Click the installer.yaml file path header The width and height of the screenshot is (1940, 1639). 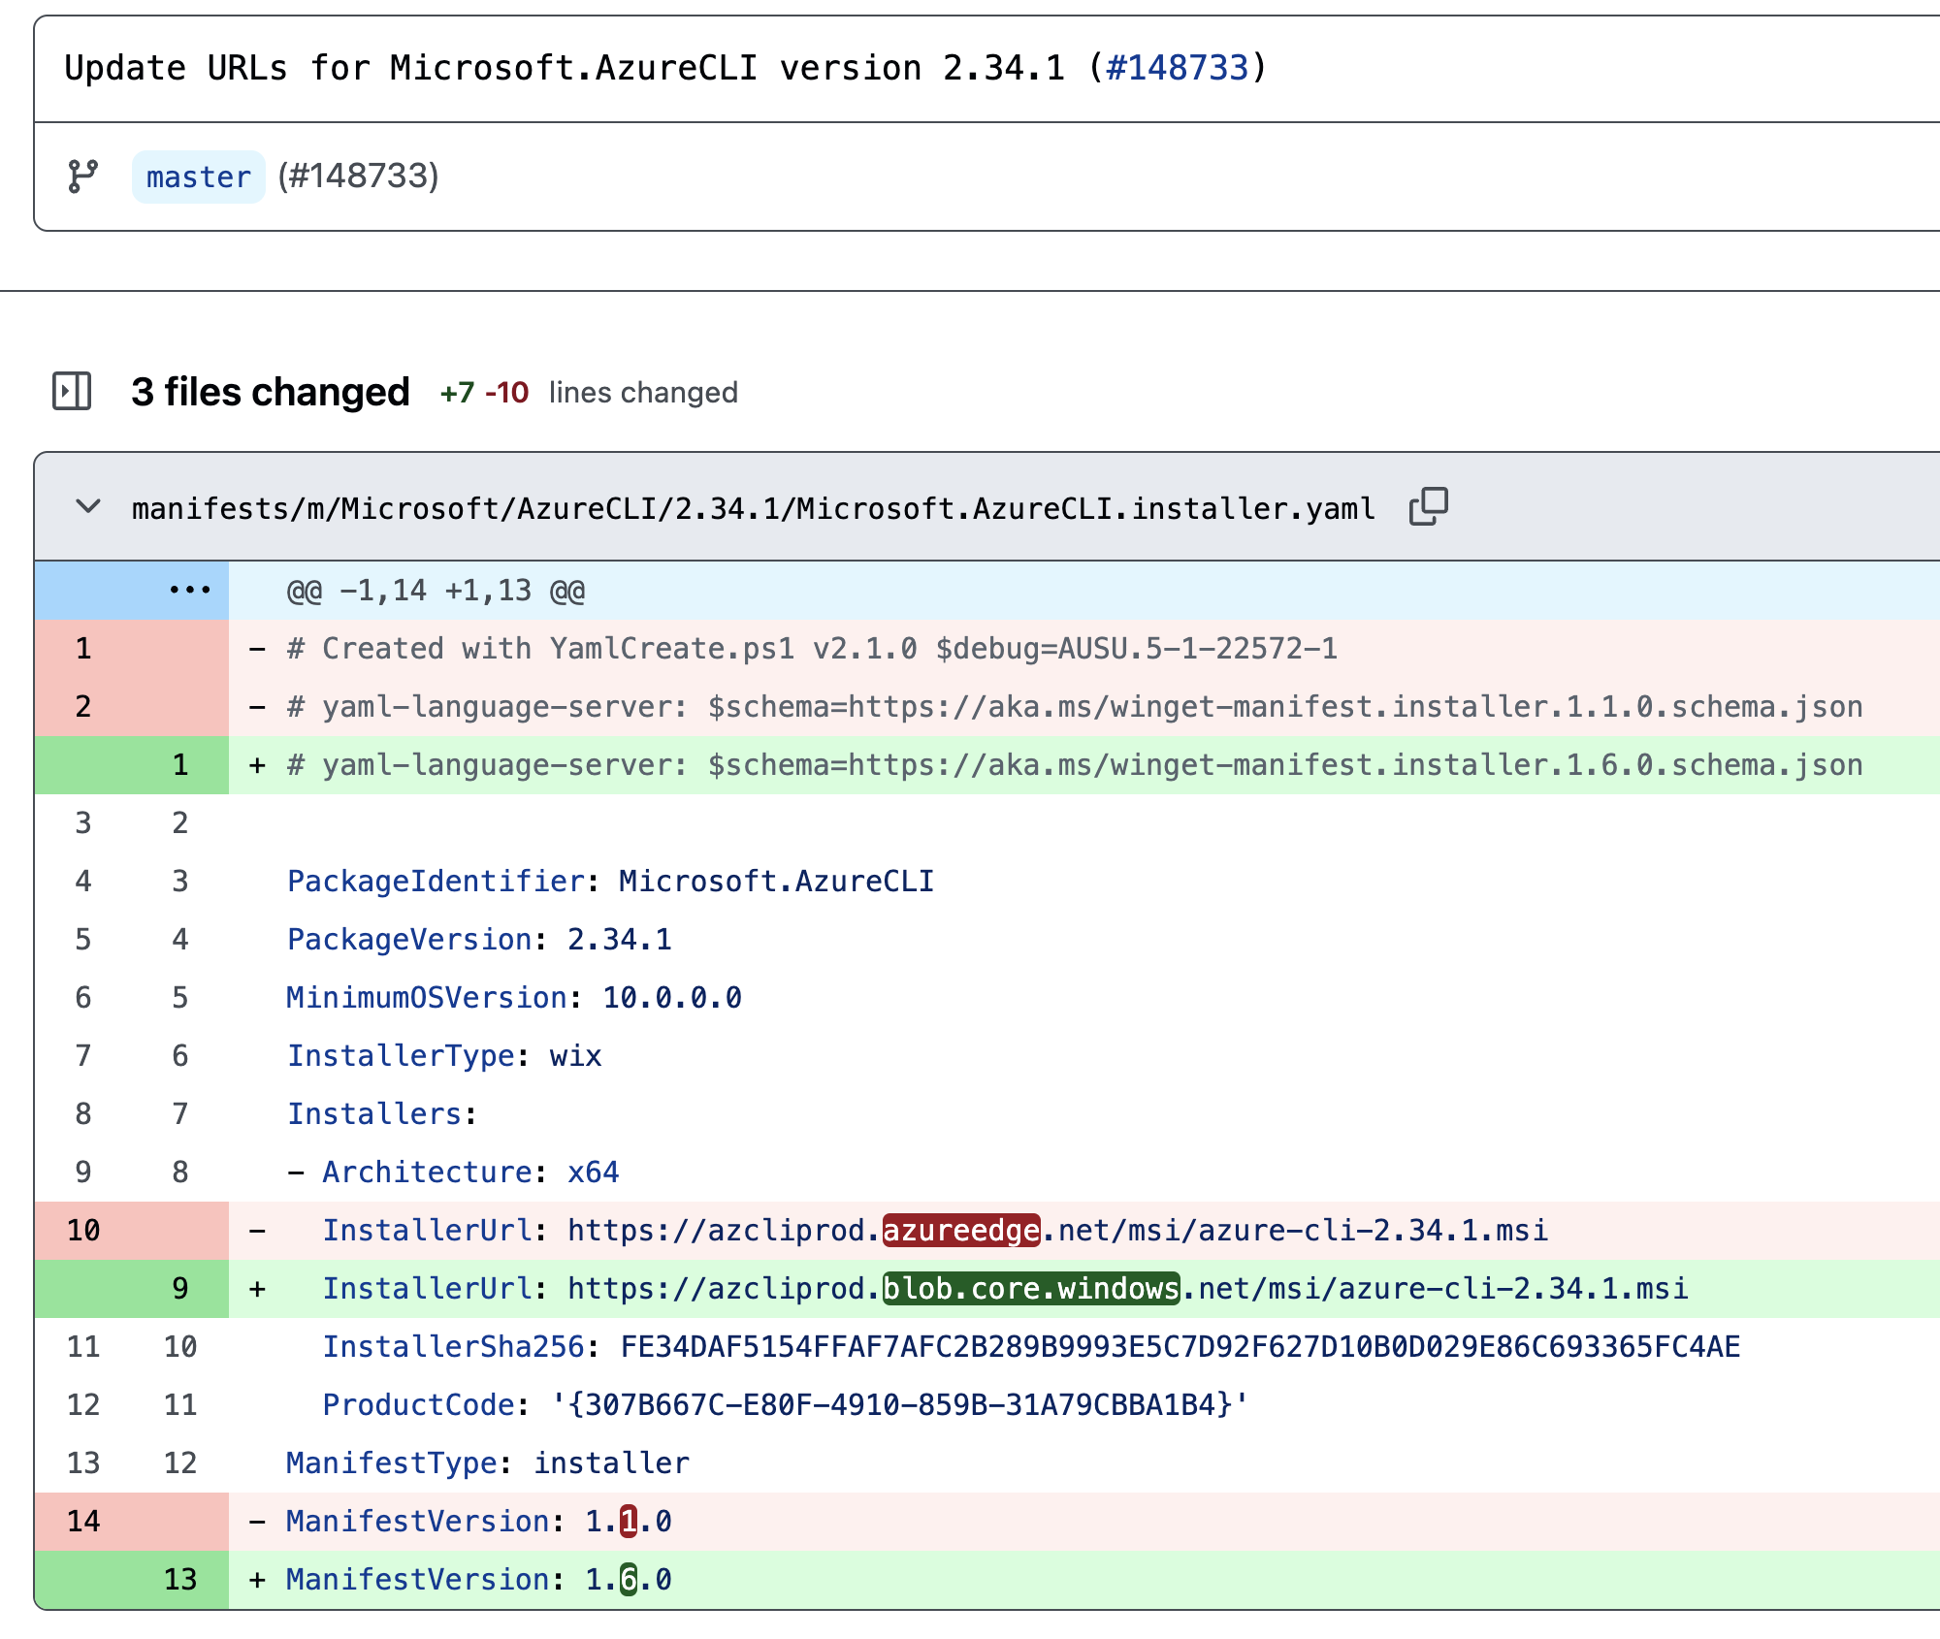(x=753, y=508)
